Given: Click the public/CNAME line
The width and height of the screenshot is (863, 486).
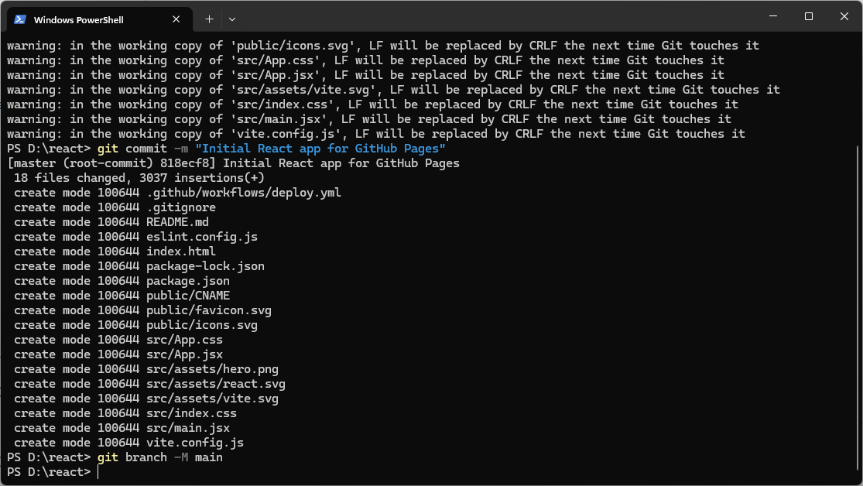Looking at the screenshot, I should click(x=122, y=296).
